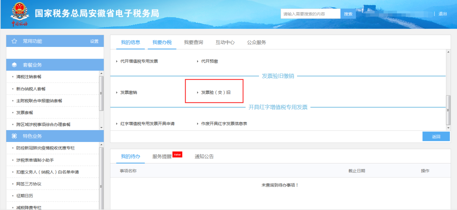Click the tax bureau emblem logo
Viewport: 457px width, 210px height.
20,14
